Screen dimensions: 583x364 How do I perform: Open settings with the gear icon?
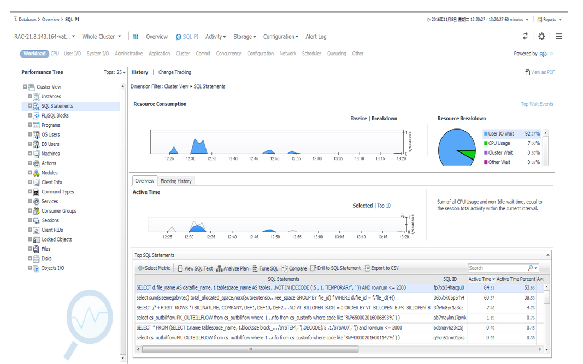click(x=541, y=36)
